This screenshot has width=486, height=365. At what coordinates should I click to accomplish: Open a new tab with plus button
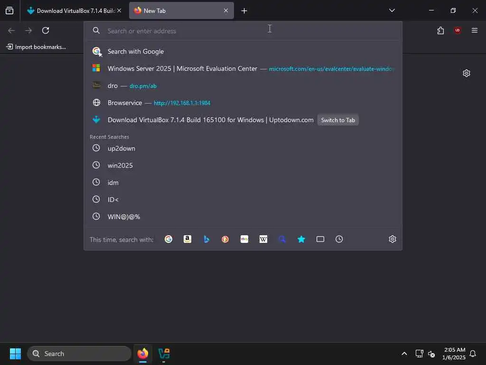pos(244,11)
